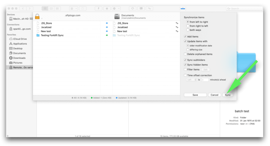Click the Sync button
The image size is (270, 146).
pos(228,95)
